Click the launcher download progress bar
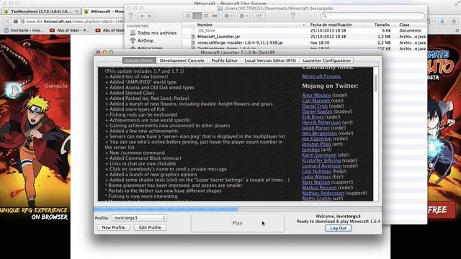The height and width of the screenshot is (259, 461). (238, 209)
